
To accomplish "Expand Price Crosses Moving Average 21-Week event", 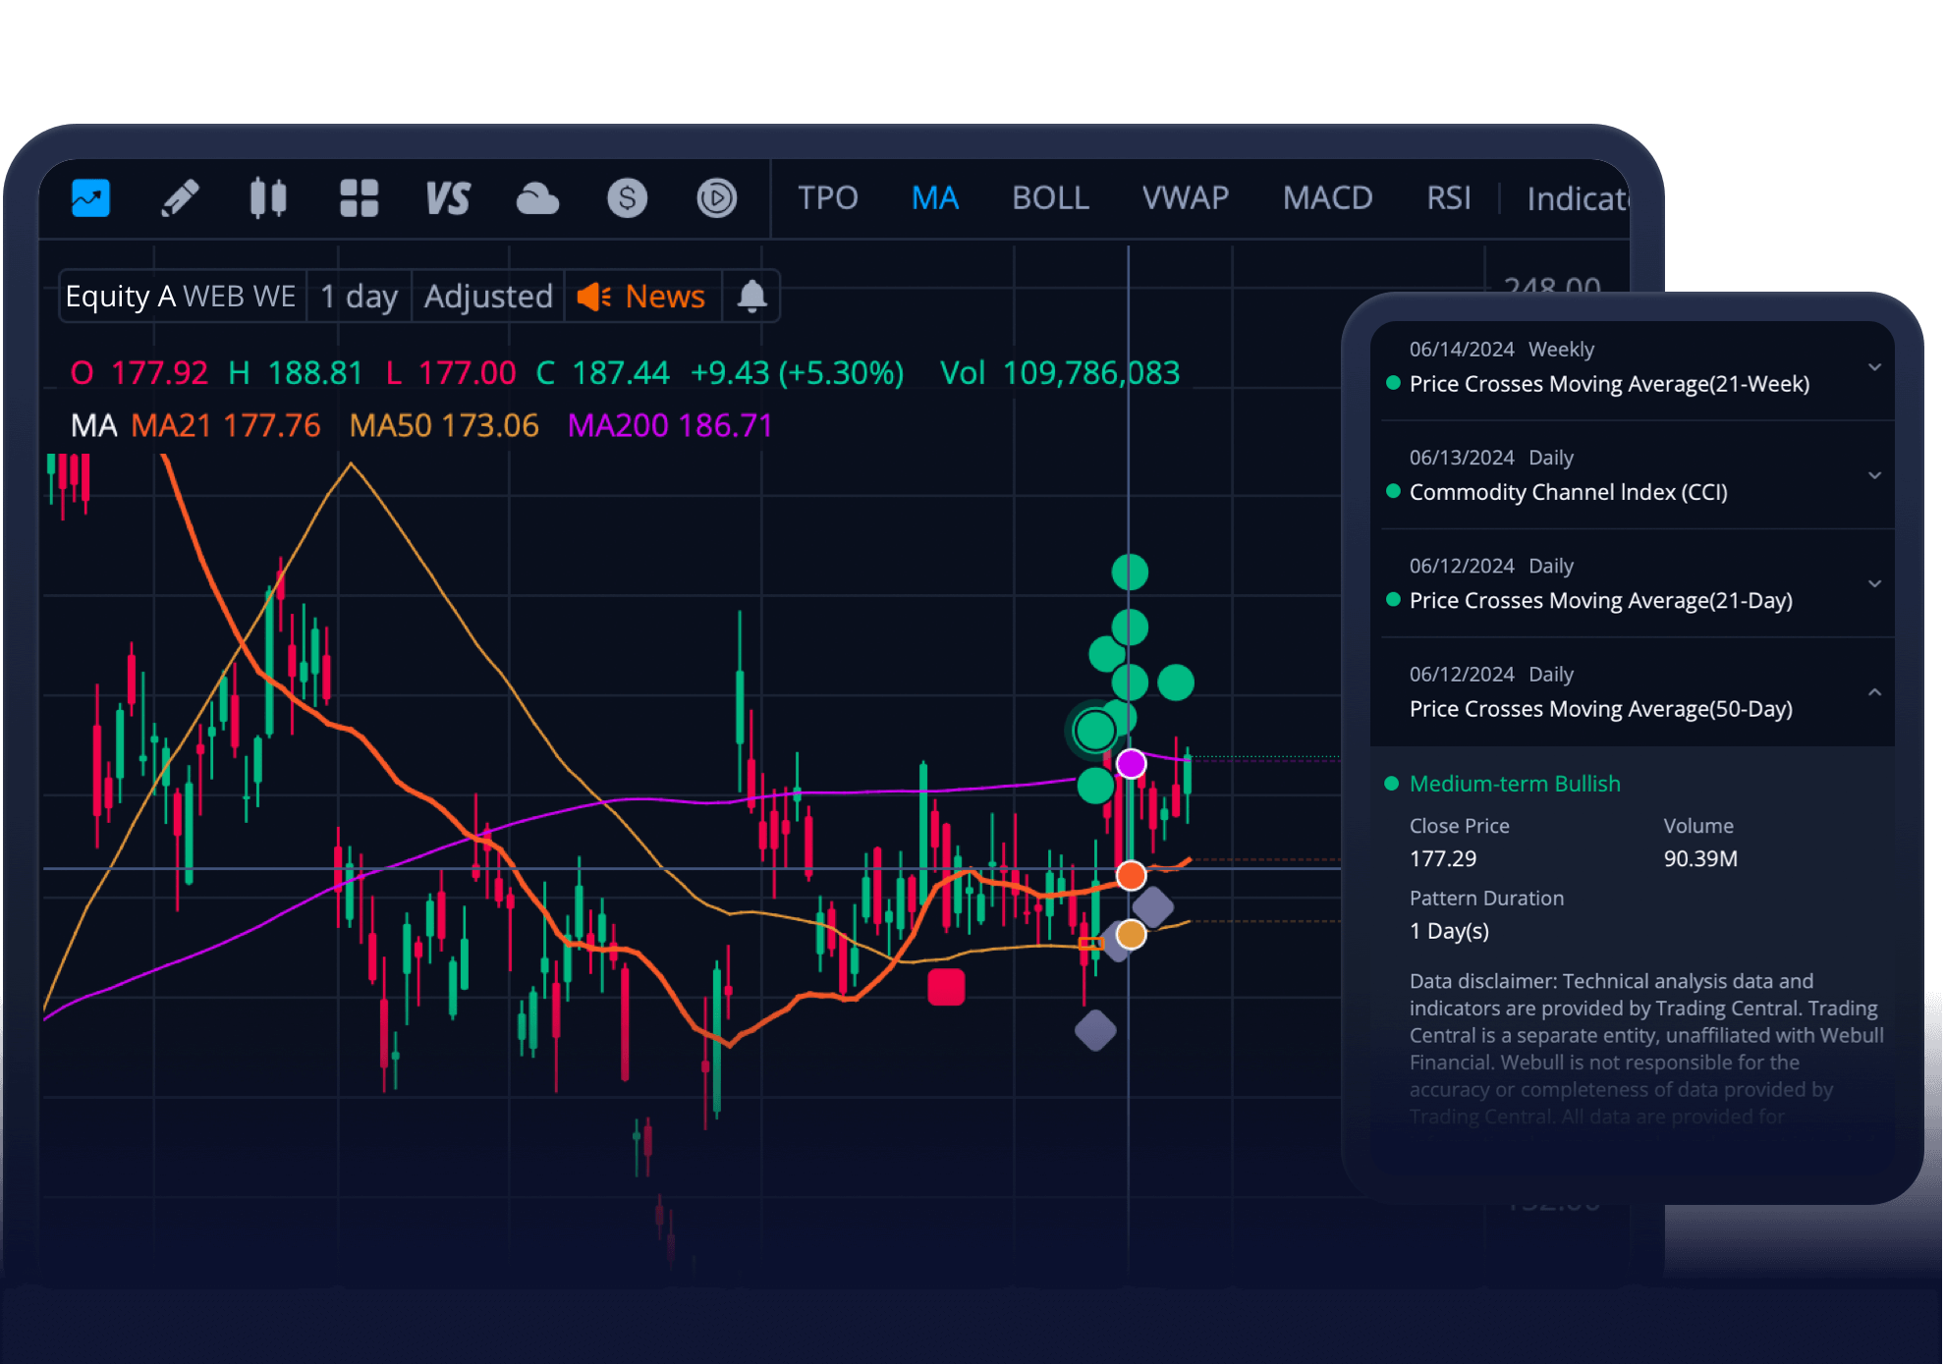I will click(x=1874, y=367).
